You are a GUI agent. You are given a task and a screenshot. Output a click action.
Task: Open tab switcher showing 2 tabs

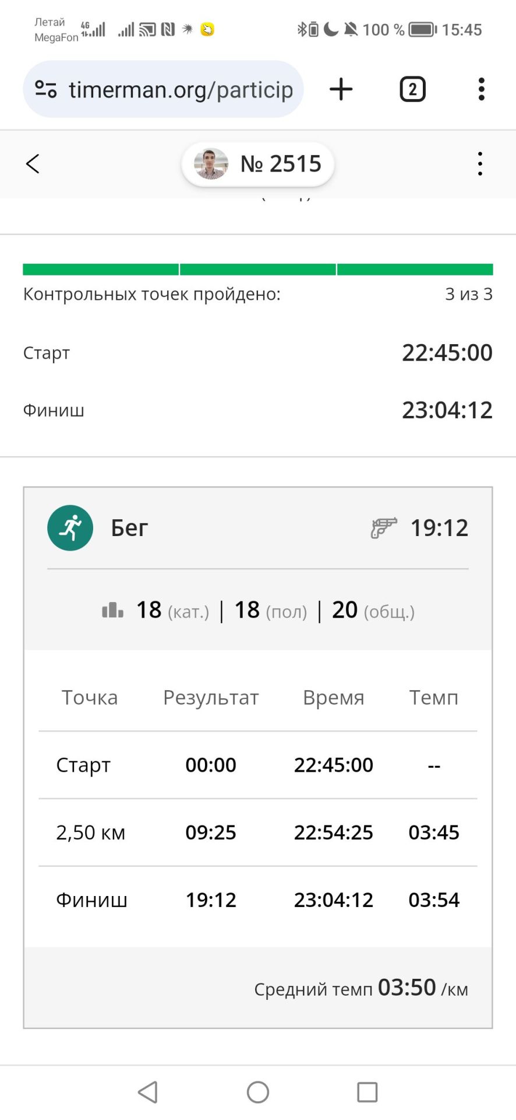coord(412,89)
